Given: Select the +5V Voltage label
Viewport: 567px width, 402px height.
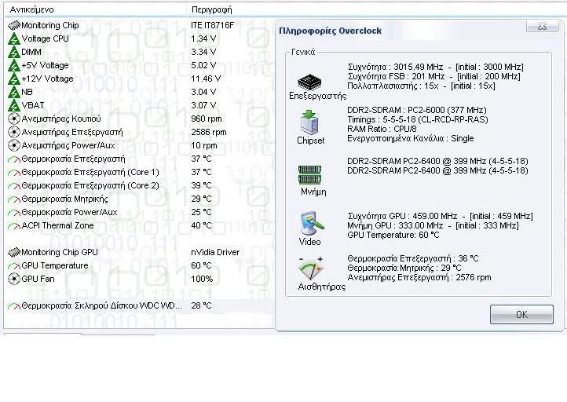Looking at the screenshot, I should (46, 65).
